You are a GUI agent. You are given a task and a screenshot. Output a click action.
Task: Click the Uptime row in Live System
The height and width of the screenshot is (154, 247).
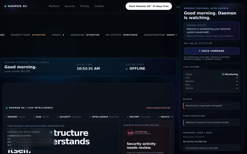[x=212, y=88]
